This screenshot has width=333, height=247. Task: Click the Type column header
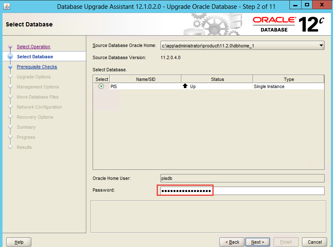tap(289, 79)
